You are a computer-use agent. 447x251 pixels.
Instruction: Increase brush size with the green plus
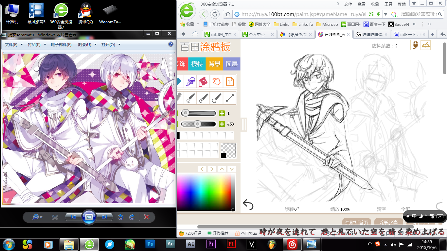[x=222, y=113]
